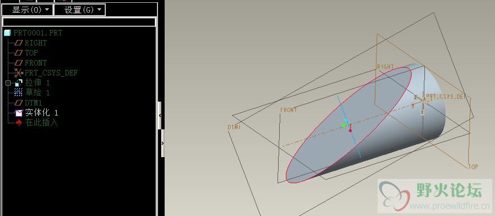495x216 pixels.
Task: Click the 拉伸 1 extrude feature icon
Action: pos(19,83)
